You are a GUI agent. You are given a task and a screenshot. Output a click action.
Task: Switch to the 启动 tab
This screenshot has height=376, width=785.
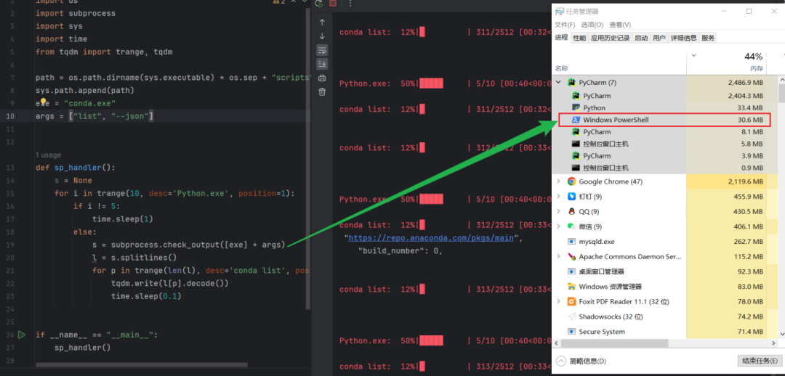click(641, 38)
